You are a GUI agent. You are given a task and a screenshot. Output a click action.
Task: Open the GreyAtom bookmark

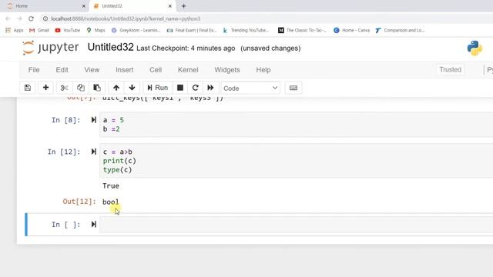(136, 30)
